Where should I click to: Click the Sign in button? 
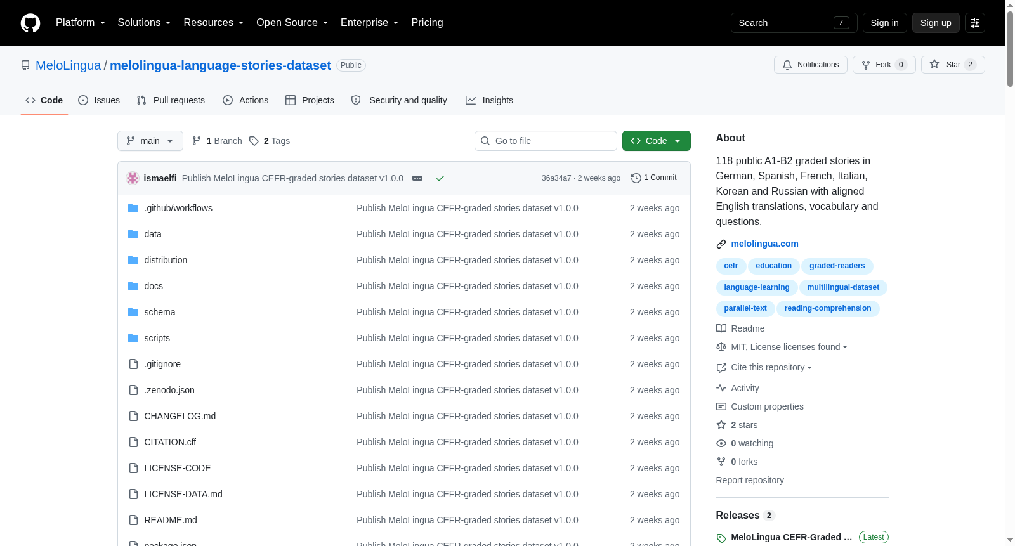(x=884, y=23)
